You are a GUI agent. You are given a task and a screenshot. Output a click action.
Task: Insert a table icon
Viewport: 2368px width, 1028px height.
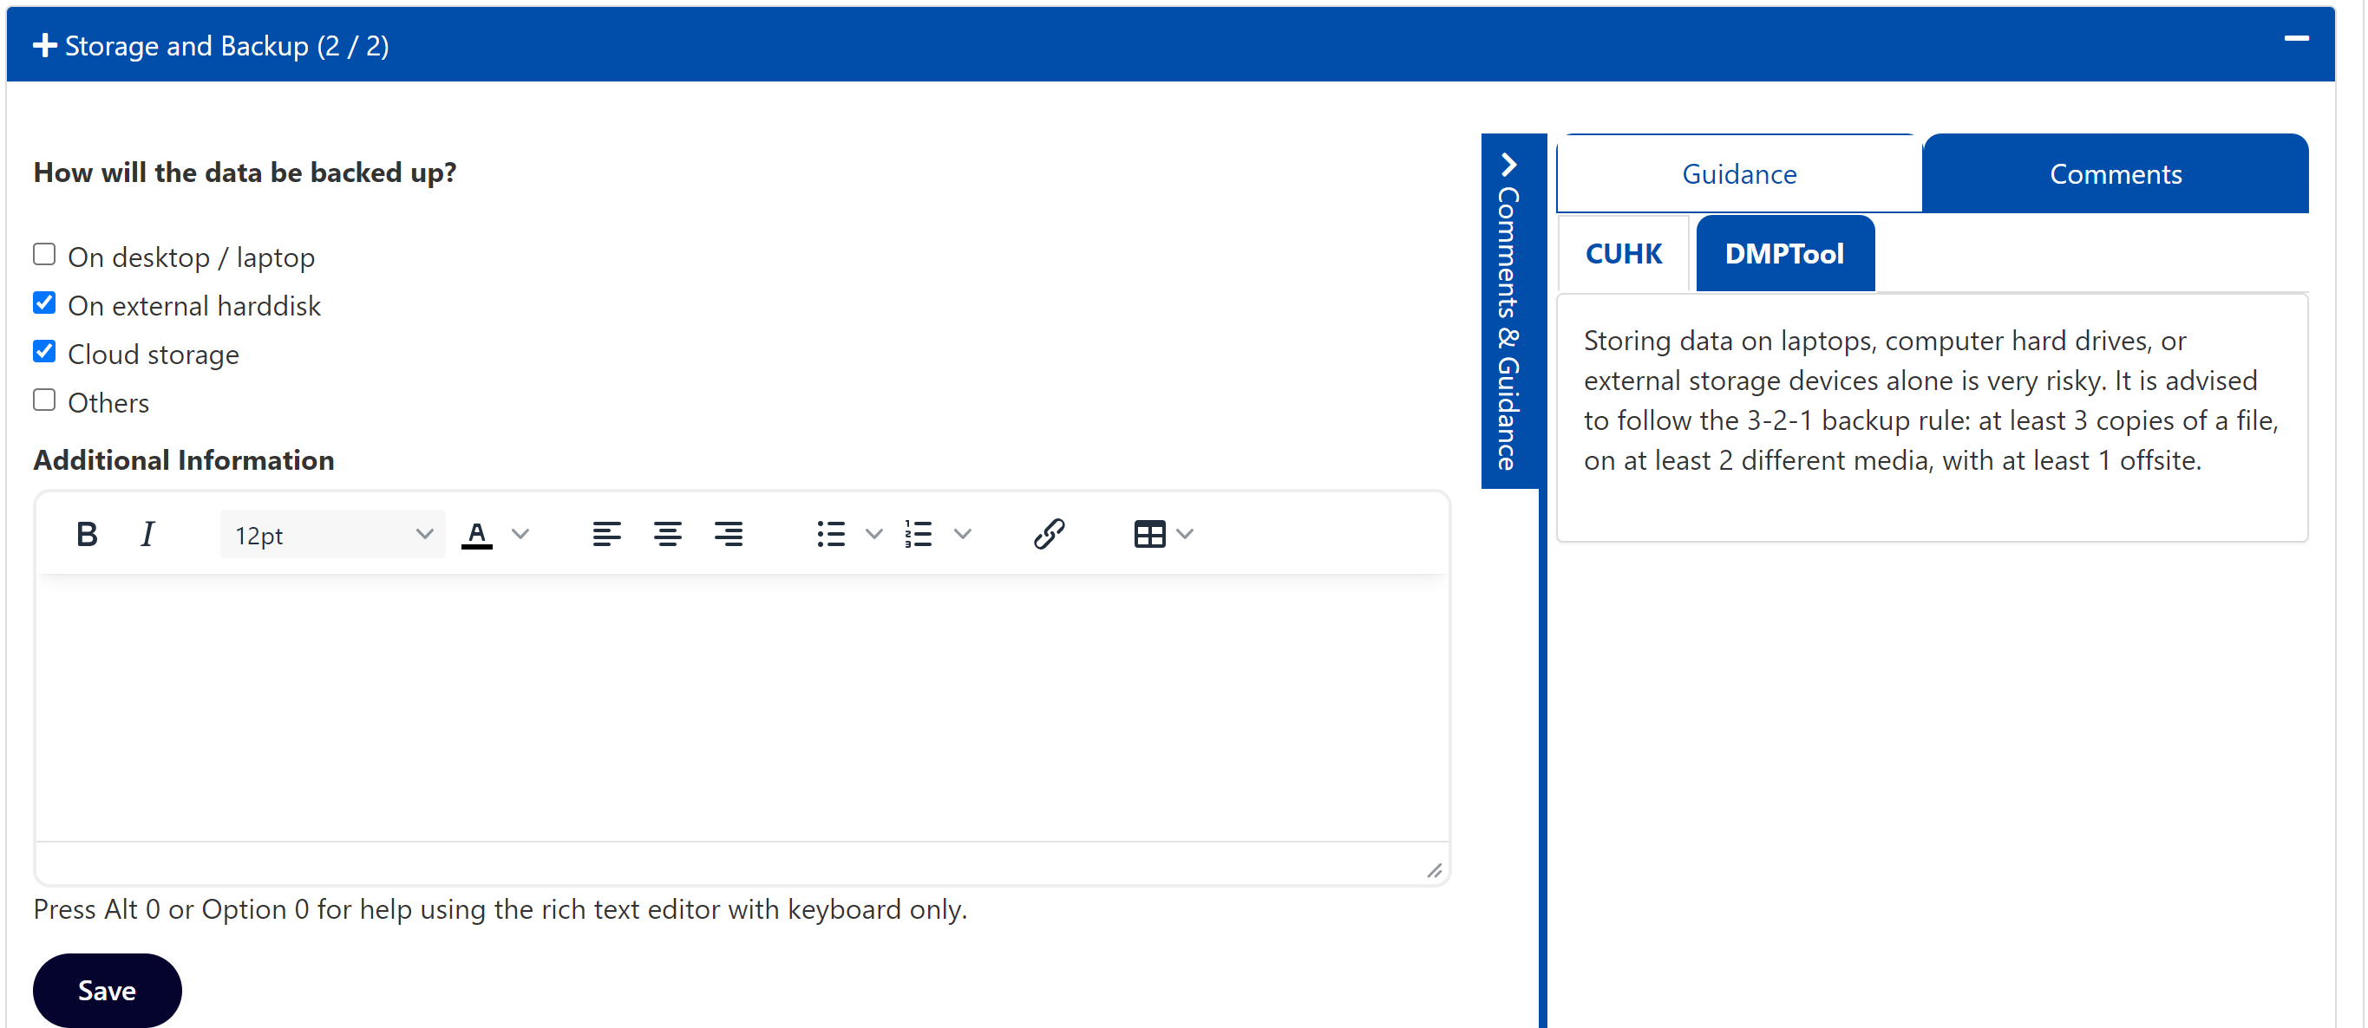pyautogui.click(x=1149, y=534)
